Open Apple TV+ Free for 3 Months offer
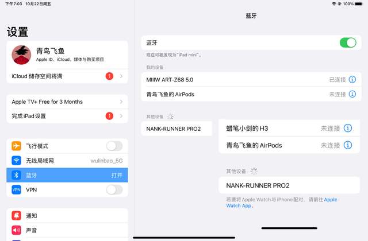 (x=67, y=102)
